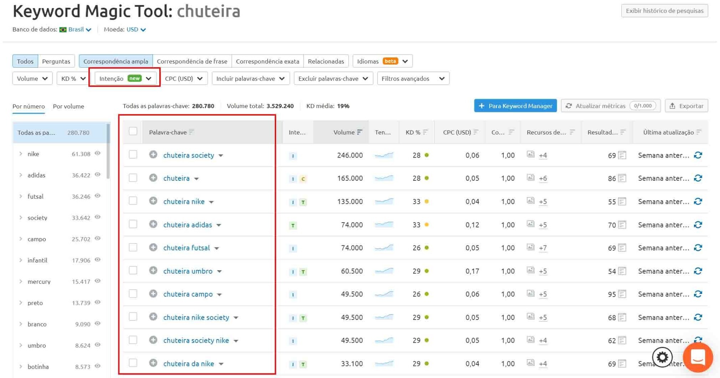This screenshot has height=378, width=720.
Task: Select all keywords with the header checkbox
Action: pyautogui.click(x=133, y=131)
